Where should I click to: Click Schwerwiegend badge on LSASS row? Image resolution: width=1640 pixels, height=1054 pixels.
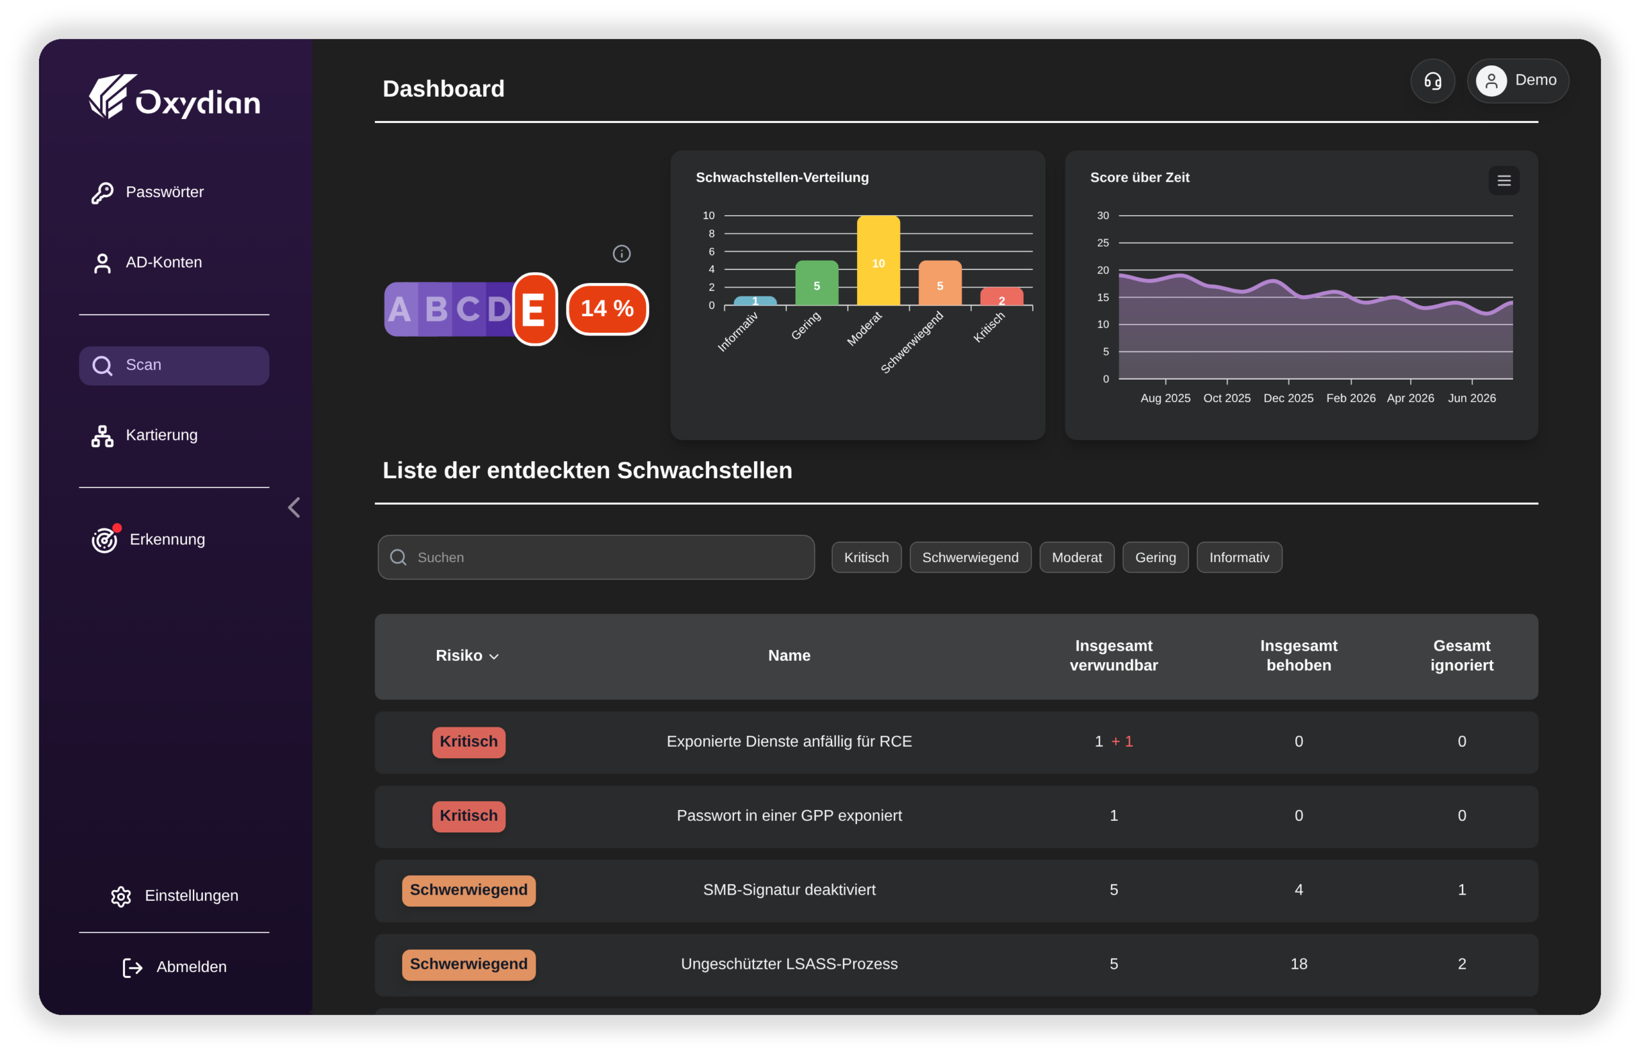(x=468, y=964)
